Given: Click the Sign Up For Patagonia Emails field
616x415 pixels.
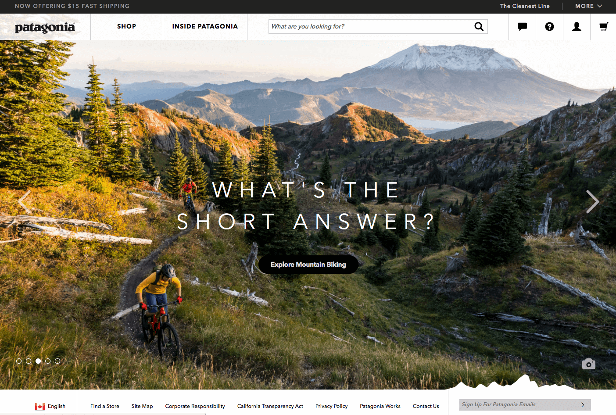Looking at the screenshot, I should (525, 404).
